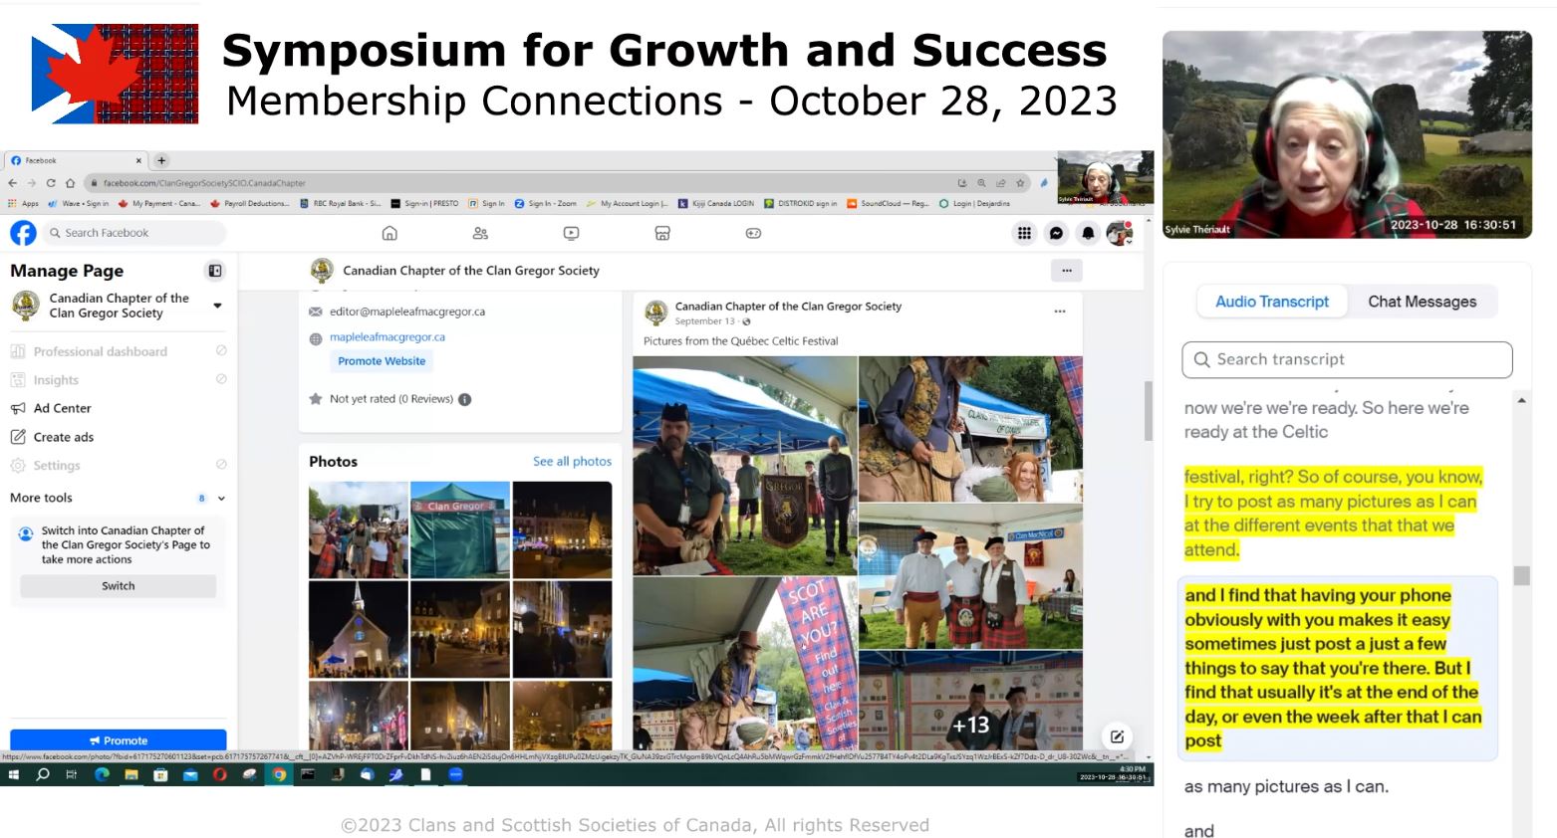Click the blue Promote button
Screen dimensions: 1557x838
pyautogui.click(x=118, y=740)
